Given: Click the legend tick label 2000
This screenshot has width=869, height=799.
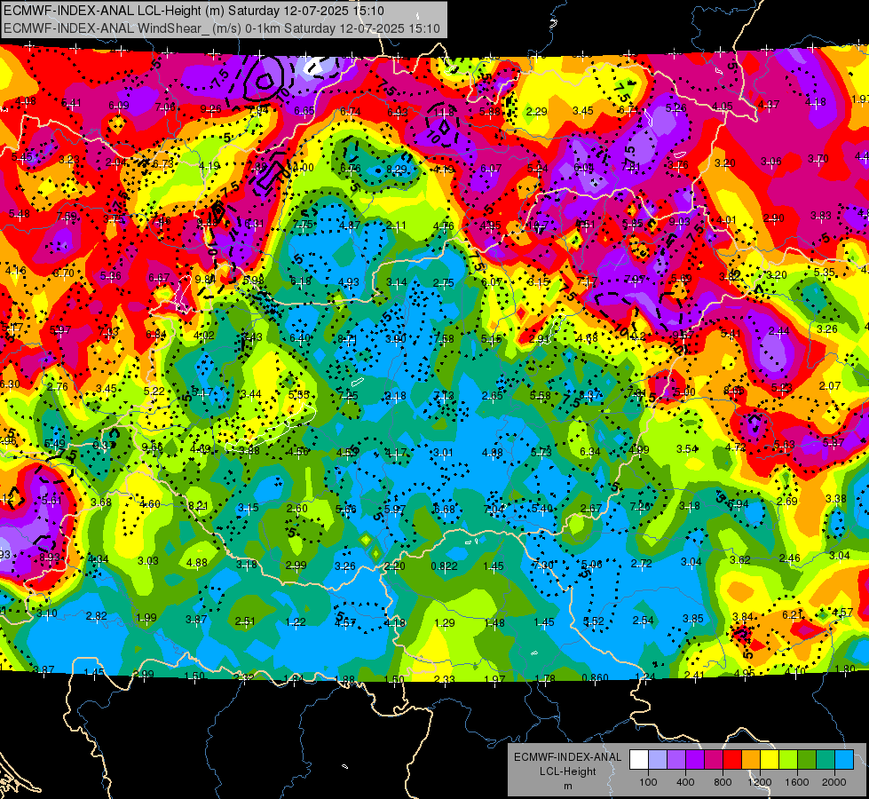Looking at the screenshot, I should pyautogui.click(x=834, y=782).
